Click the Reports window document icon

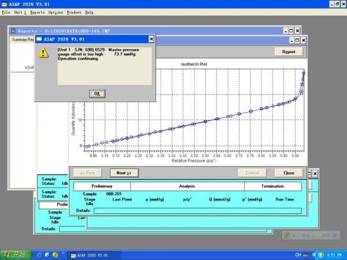click(13, 31)
